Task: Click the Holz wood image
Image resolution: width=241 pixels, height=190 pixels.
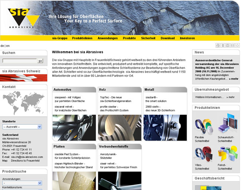Action: 120,128
